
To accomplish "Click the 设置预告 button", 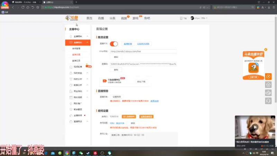I will (x=117, y=97).
